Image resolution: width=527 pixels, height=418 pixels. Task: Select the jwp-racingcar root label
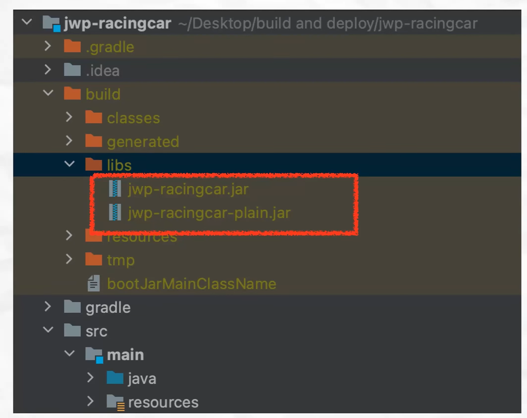(117, 23)
